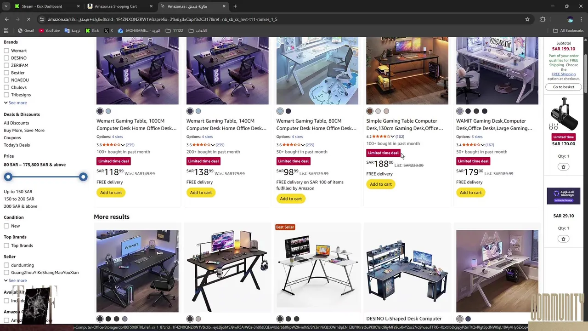Add Wemart 100CM desk to cart

click(111, 193)
